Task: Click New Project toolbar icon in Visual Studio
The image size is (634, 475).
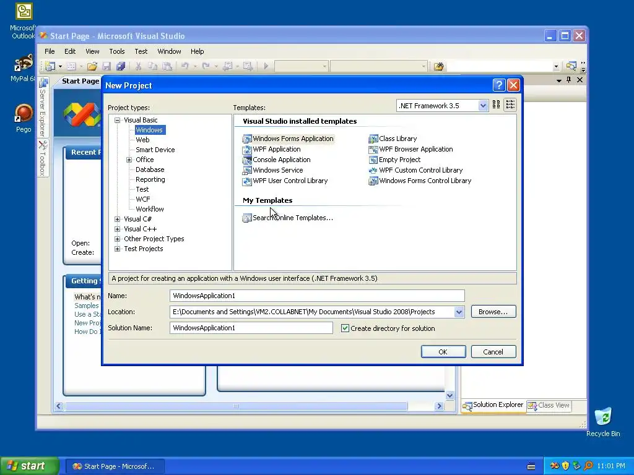Action: coord(50,66)
